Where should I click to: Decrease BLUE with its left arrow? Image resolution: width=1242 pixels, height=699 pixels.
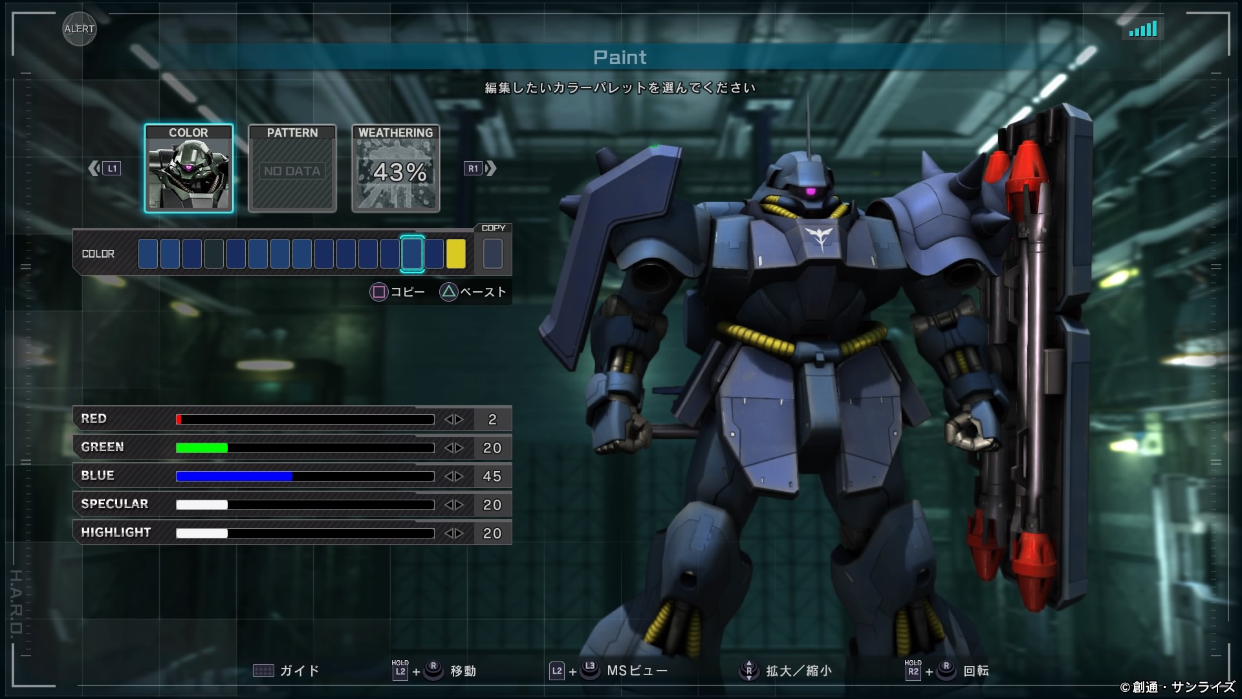click(x=449, y=476)
